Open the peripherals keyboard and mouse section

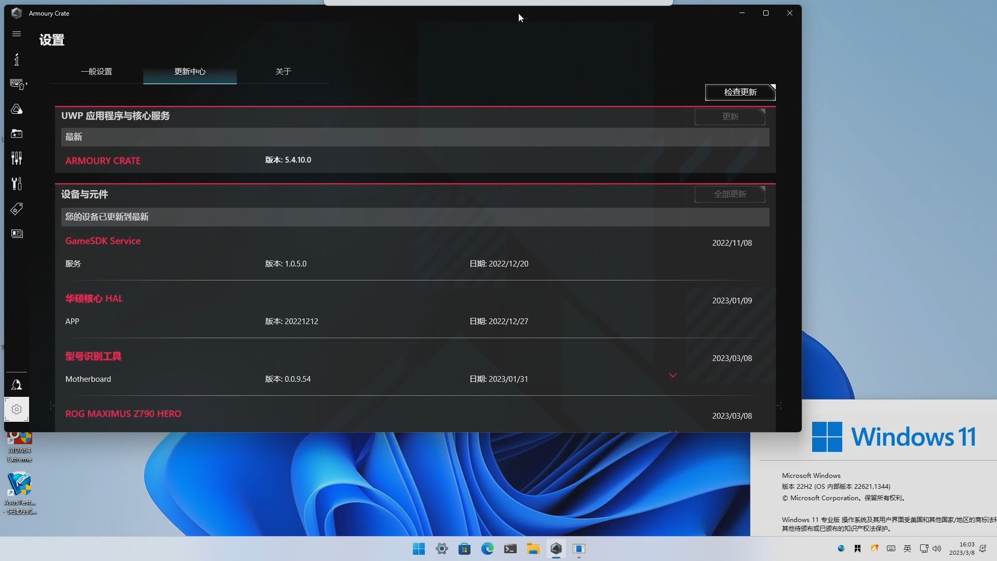(x=17, y=84)
